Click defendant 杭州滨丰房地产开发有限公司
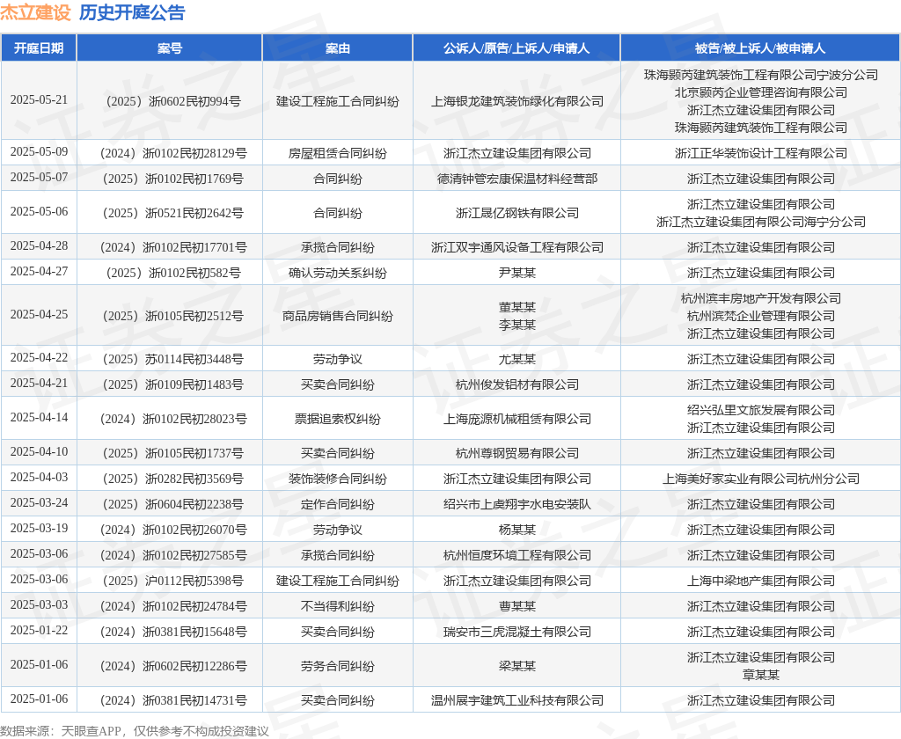Viewport: 901px width, 739px height. click(x=760, y=298)
